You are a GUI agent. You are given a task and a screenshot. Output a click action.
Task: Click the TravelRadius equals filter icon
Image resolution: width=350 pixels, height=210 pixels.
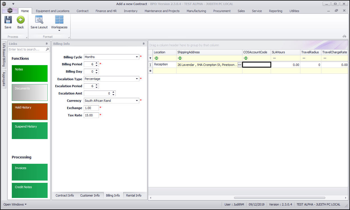[304, 58]
